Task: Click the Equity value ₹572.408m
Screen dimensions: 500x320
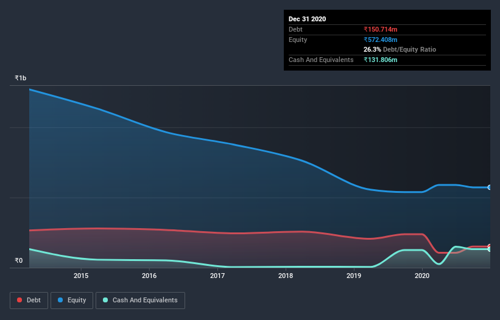Action: 381,40
